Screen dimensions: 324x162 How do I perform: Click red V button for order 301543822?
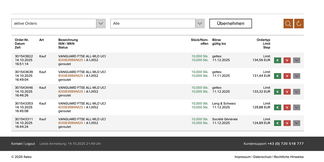tap(287, 60)
